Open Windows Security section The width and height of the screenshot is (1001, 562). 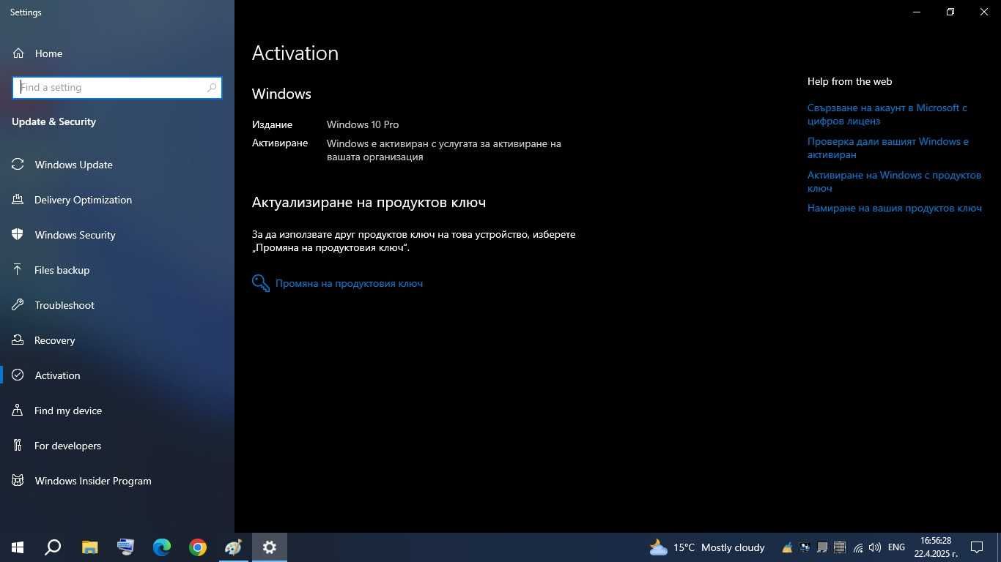tap(117, 235)
